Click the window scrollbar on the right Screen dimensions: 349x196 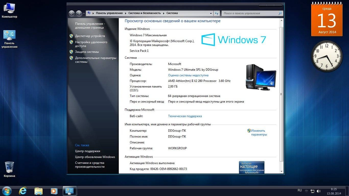[281, 94]
